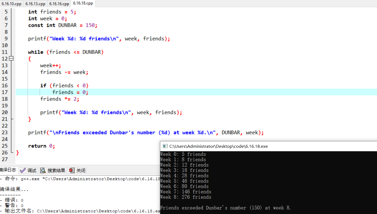Click line number 27 in the gutter
Screen dimensions: 377x214
[5, 159]
